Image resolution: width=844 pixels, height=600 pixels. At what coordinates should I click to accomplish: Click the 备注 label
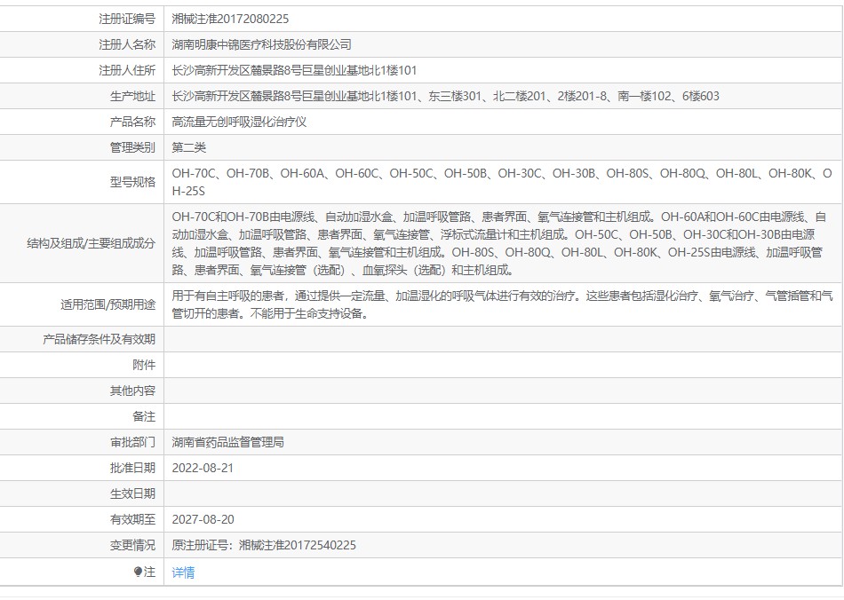tap(144, 416)
